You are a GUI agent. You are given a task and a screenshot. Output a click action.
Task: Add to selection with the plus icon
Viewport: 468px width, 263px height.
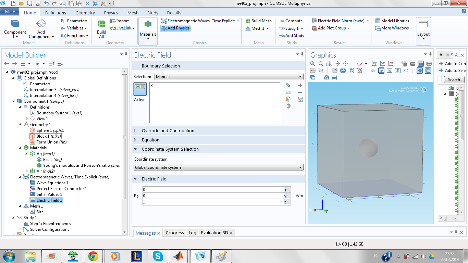click(300, 85)
